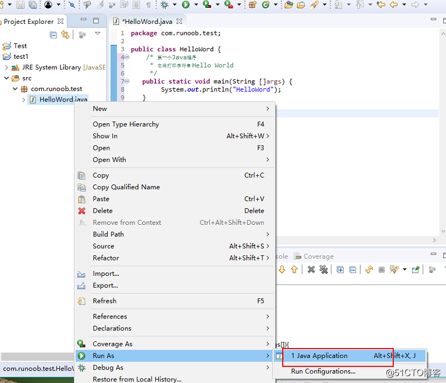
Task: Toggle the fold marker on line 4 comment
Action: coord(127,57)
